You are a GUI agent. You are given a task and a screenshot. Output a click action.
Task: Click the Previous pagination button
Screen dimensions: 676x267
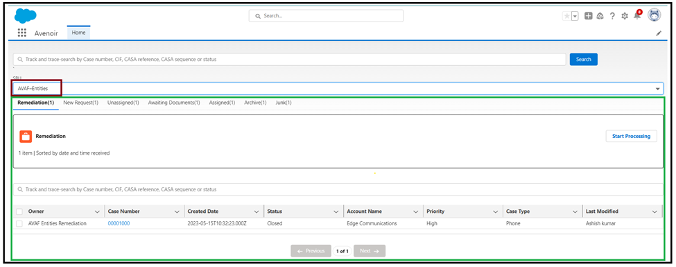[x=311, y=251]
